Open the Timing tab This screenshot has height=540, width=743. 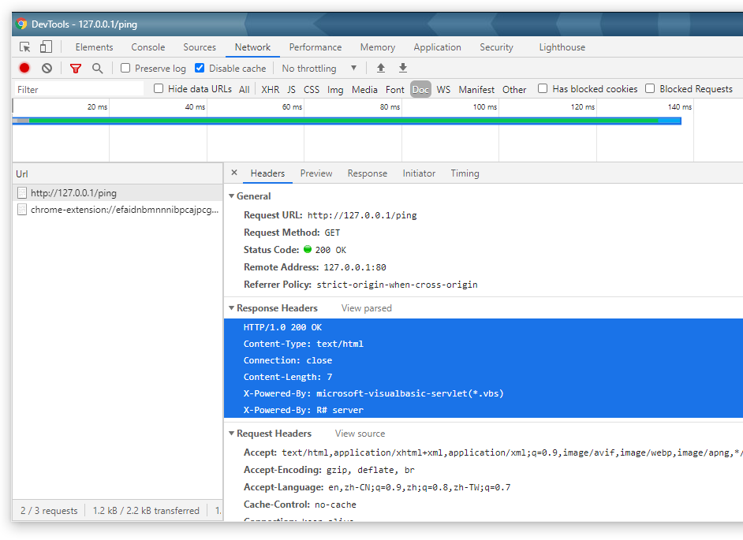pos(465,173)
